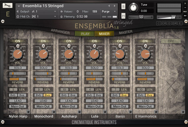Click the next instrument arrow

115,6
